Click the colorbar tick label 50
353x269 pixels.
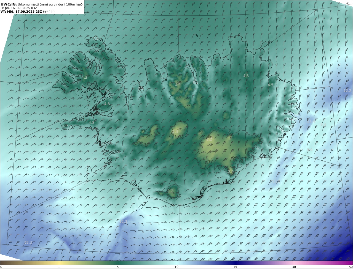[351, 267]
